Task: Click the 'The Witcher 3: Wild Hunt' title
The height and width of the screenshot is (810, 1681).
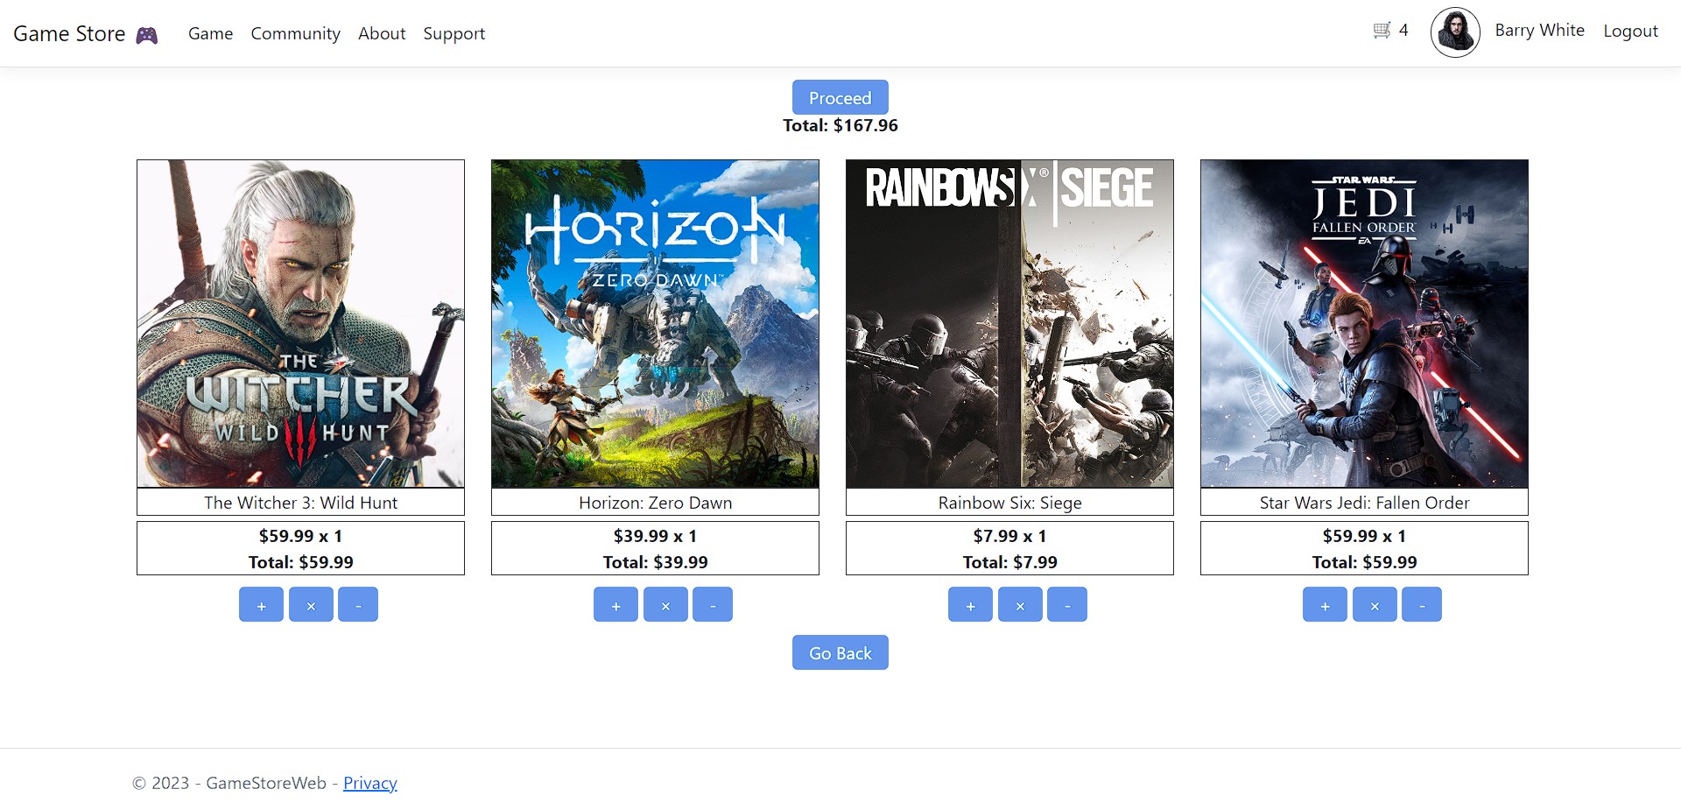Action: 300,503
